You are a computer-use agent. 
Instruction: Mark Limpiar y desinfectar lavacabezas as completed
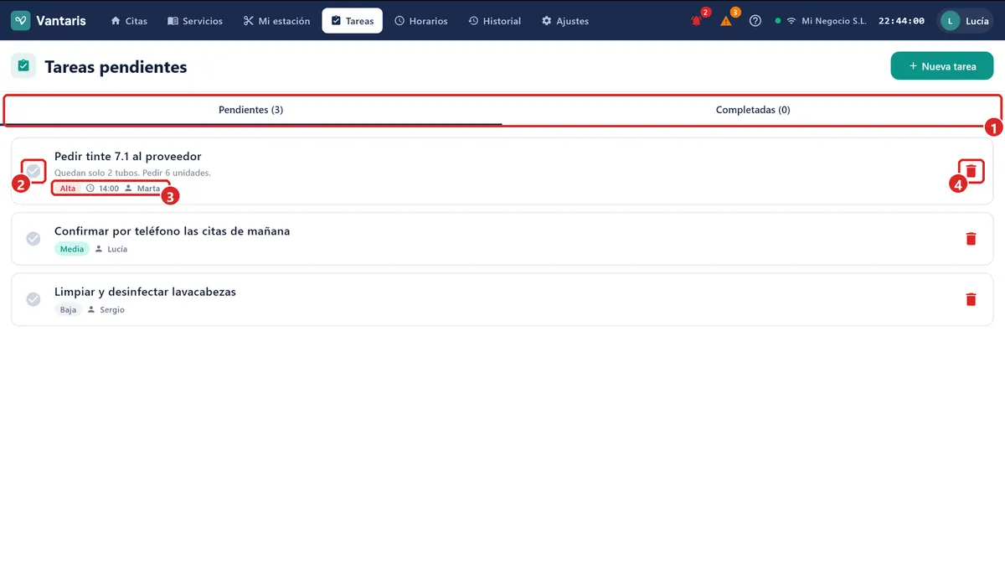click(x=33, y=299)
